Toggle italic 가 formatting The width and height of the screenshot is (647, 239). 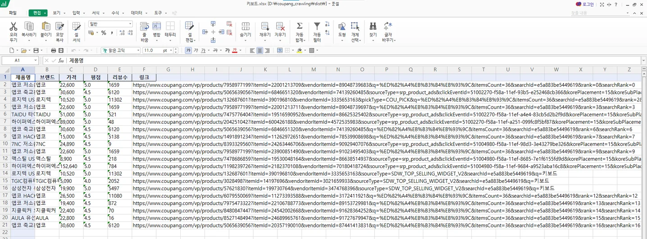[196, 51]
